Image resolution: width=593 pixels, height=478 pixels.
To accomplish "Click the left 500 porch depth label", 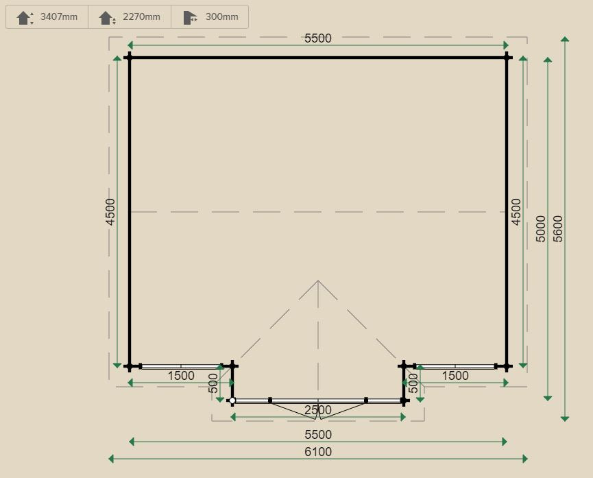I will [x=213, y=383].
